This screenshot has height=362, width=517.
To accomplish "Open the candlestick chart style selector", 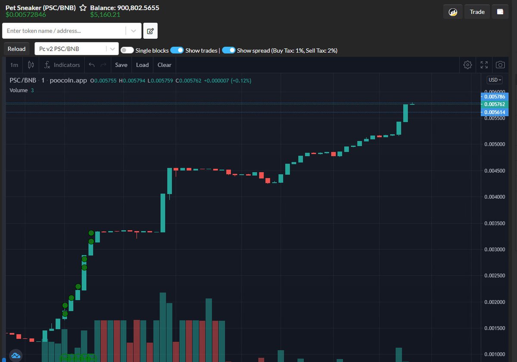I will pyautogui.click(x=31, y=65).
